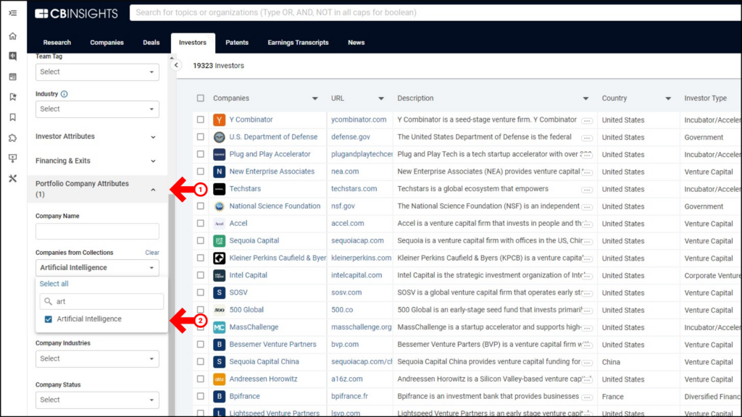
Task: Click the 500 Global logo icon
Action: tap(219, 310)
